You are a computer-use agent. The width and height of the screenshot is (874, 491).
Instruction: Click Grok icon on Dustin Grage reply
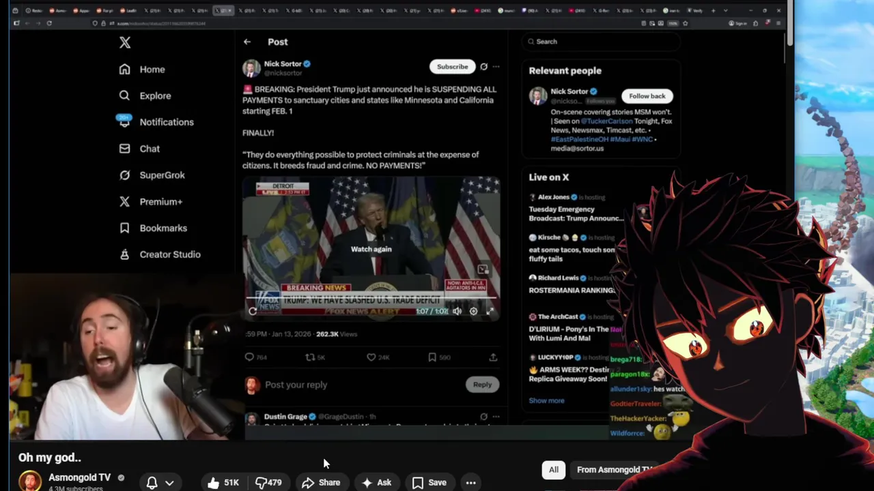483,417
